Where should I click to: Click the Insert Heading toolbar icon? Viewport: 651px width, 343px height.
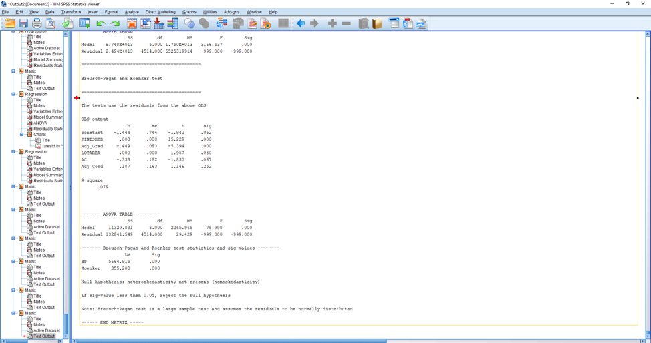tap(394, 23)
